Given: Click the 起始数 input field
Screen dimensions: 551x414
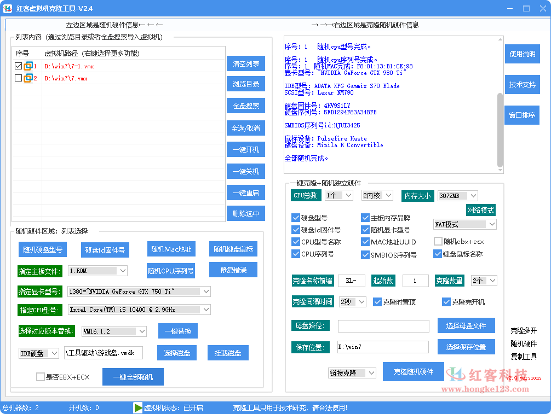Looking at the screenshot, I should [415, 281].
